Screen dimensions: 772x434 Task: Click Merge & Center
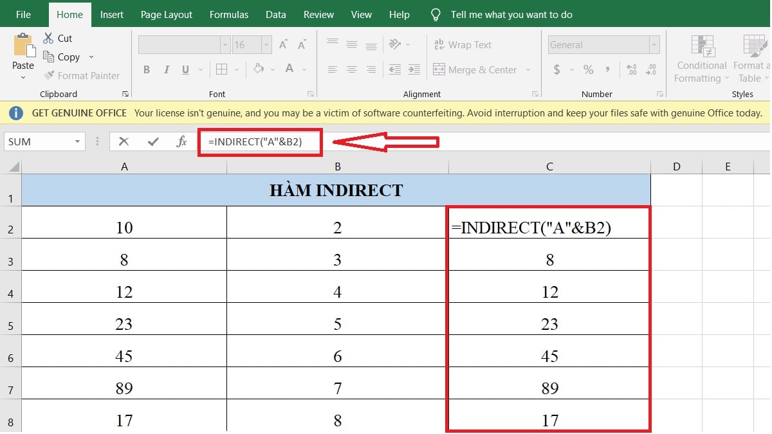pyautogui.click(x=475, y=69)
